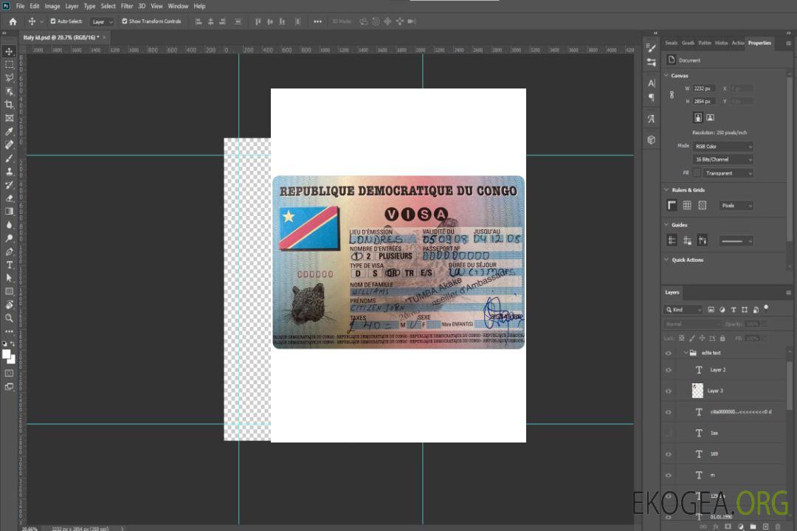Screen dimensions: 797x531
Task: Switch to the Histor tab
Action: pyautogui.click(x=721, y=44)
